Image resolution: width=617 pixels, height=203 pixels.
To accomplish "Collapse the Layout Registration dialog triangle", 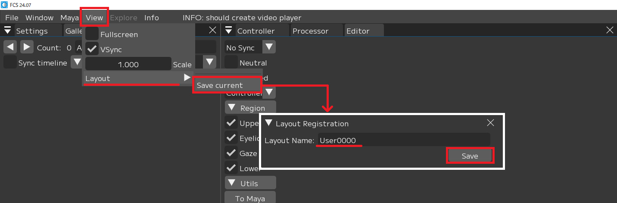I will click(x=269, y=123).
